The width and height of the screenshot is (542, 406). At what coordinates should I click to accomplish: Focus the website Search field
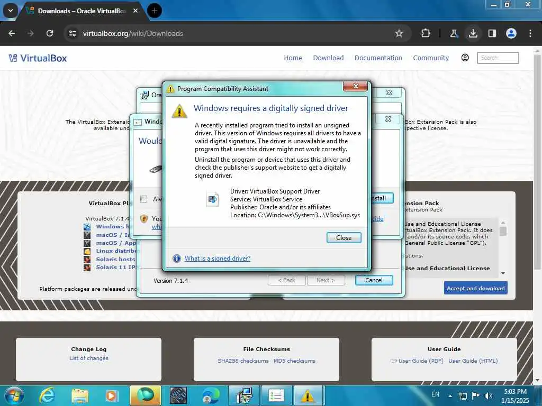click(x=498, y=58)
